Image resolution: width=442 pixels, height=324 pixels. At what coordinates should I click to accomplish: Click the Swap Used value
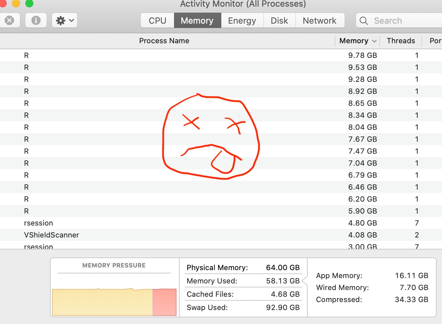click(x=283, y=307)
